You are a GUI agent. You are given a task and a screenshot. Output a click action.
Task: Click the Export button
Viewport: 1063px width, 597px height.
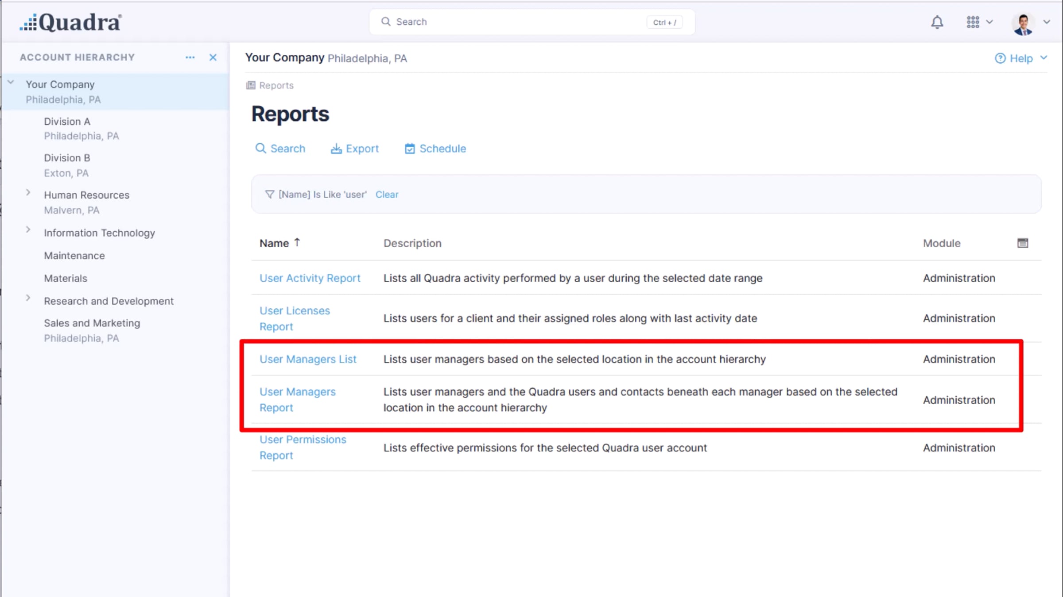[355, 149]
